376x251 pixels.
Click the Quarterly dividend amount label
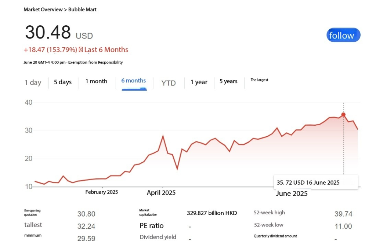click(x=275, y=236)
